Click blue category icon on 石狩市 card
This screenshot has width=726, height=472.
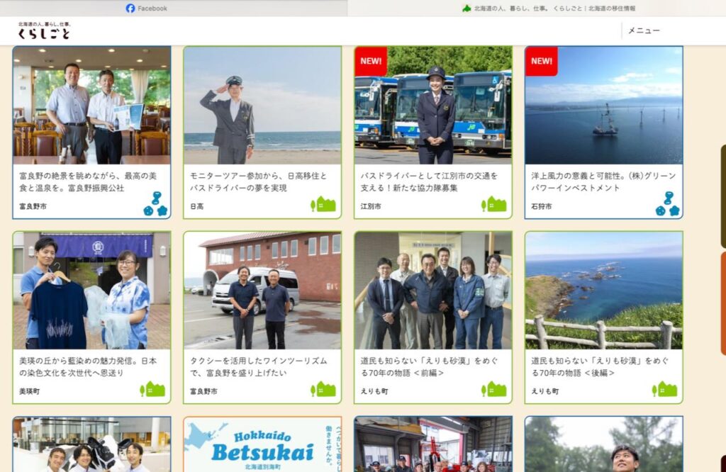pos(667,204)
